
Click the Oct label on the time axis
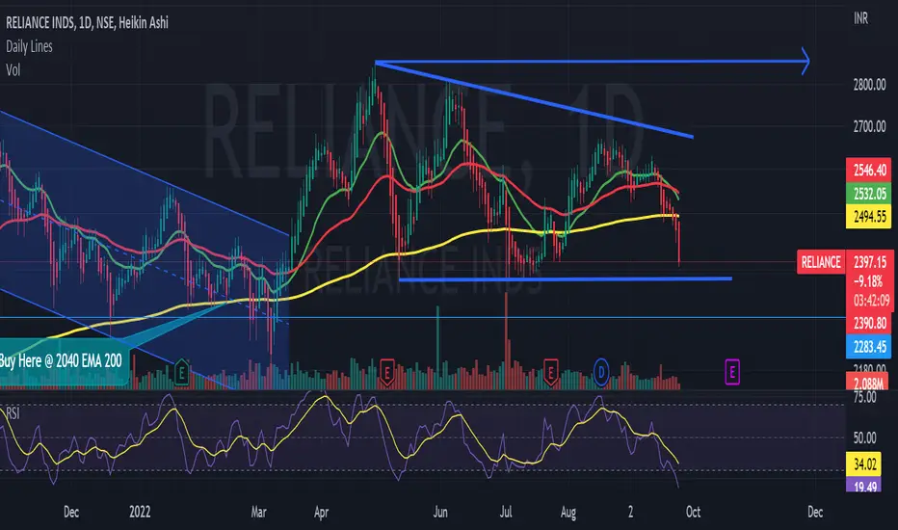coord(693,512)
